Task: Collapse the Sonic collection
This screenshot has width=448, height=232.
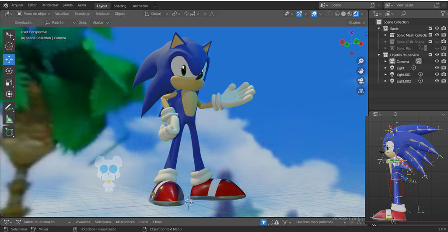Action: [379, 28]
